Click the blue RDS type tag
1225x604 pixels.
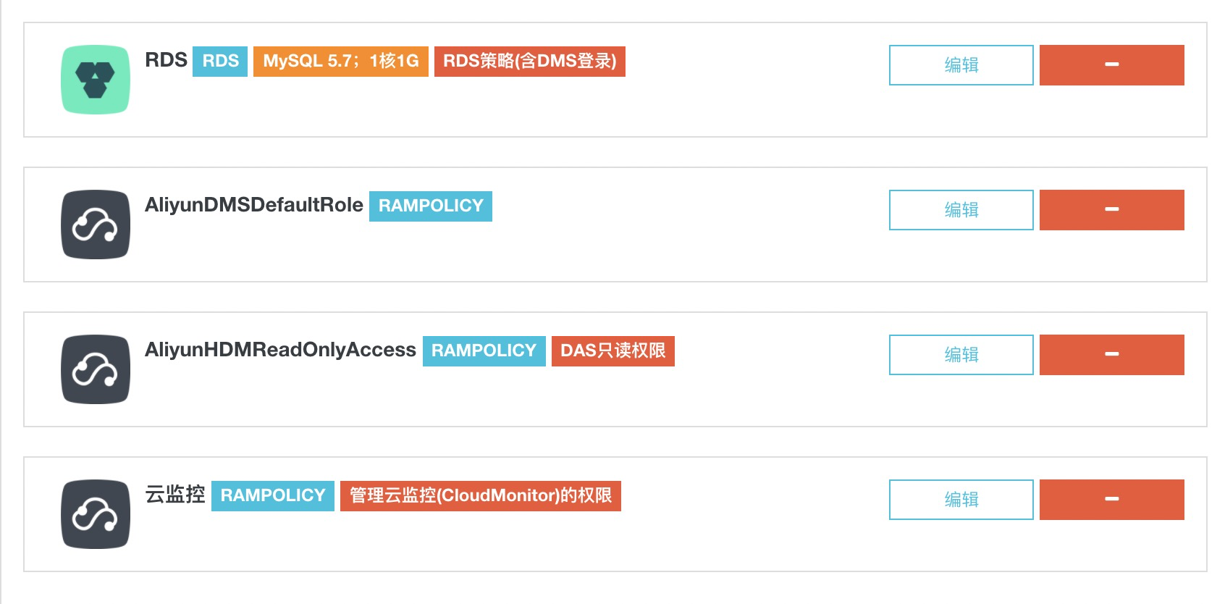[x=220, y=61]
